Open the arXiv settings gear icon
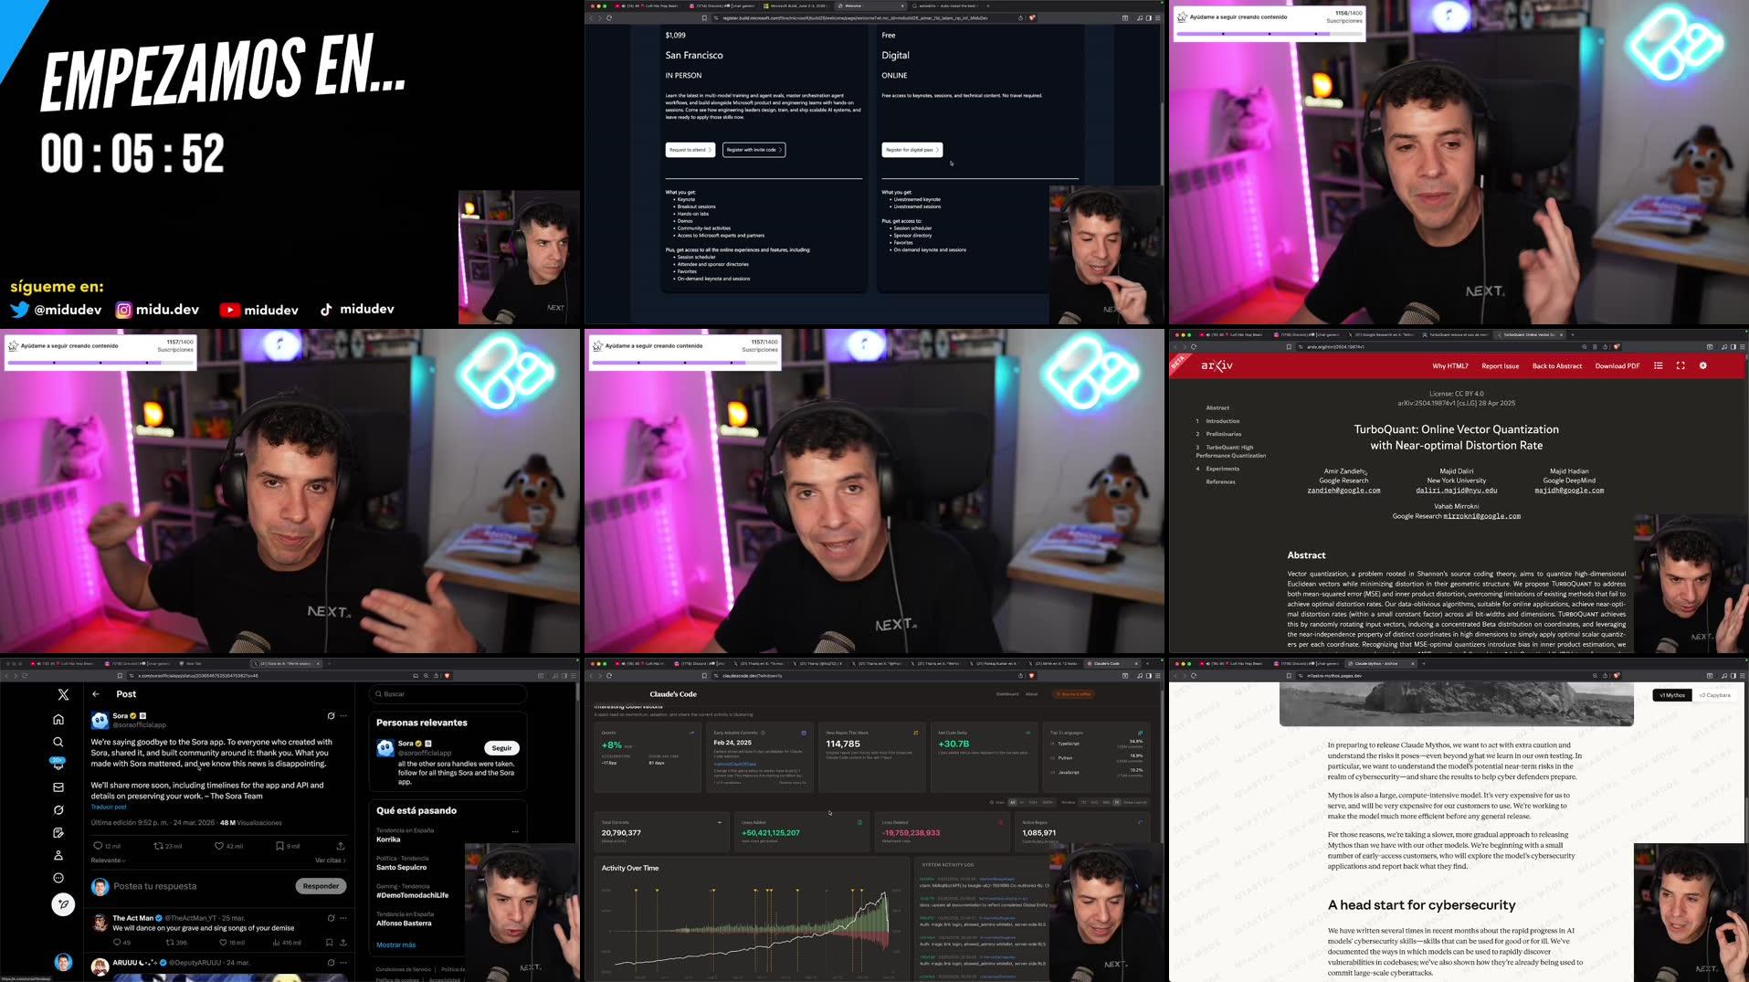Viewport: 1749px width, 982px height. coord(1702,365)
